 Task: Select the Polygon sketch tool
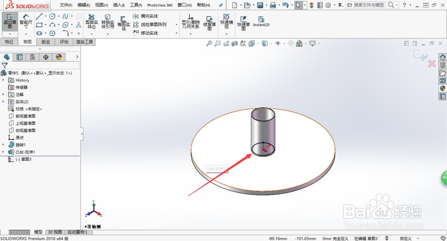click(x=52, y=33)
